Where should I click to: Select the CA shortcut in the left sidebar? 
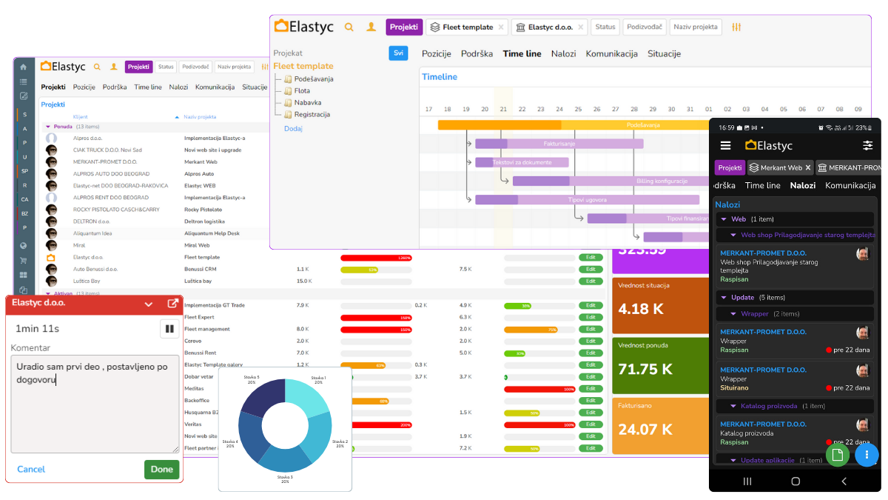point(24,199)
